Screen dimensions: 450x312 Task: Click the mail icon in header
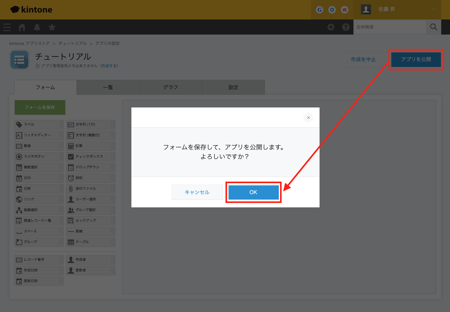pos(345,10)
